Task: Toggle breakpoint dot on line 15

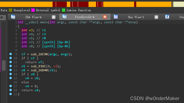Action: coord(10,78)
